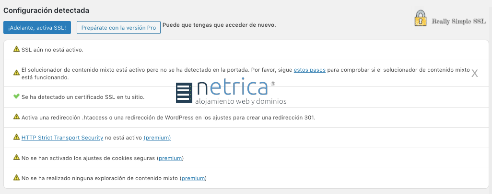Click the 'Really Simple SSL' title text
Image resolution: width=492 pixels, height=194 pixels.
[458, 22]
